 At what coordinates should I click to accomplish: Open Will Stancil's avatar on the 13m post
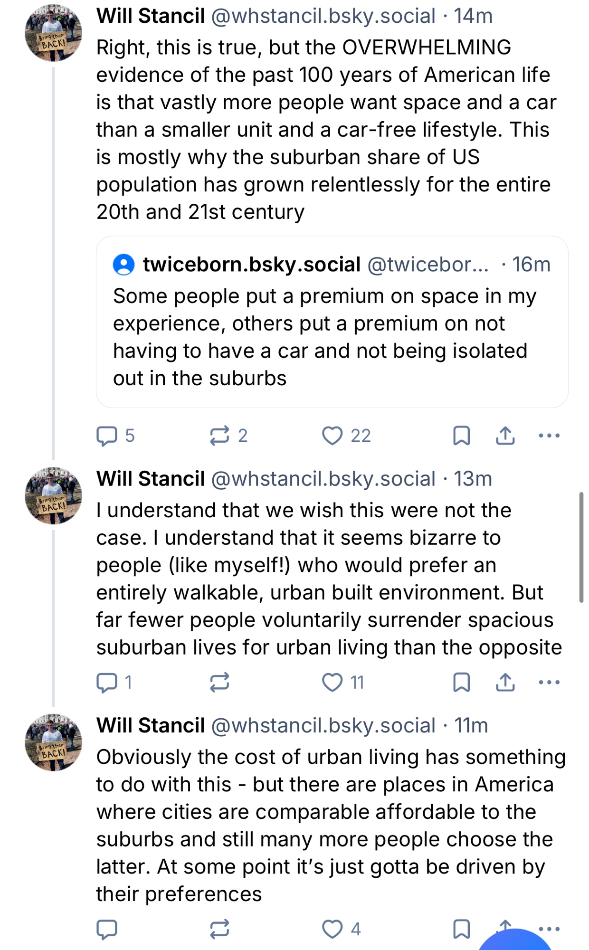click(53, 495)
